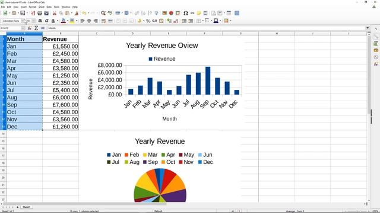
Task: Click the Yearly Revenue Oview chart title
Action: coord(162,46)
